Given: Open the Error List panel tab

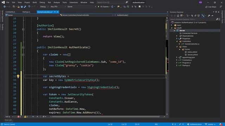Looking at the screenshot, I should coord(8,120).
